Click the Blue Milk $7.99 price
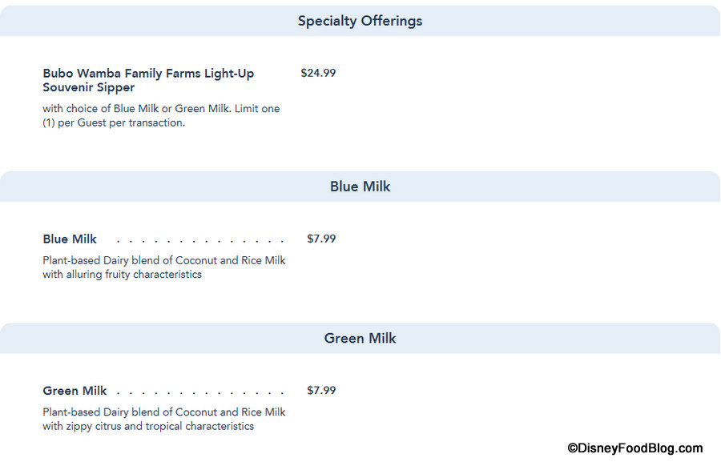The height and width of the screenshot is (470, 721). click(x=321, y=239)
